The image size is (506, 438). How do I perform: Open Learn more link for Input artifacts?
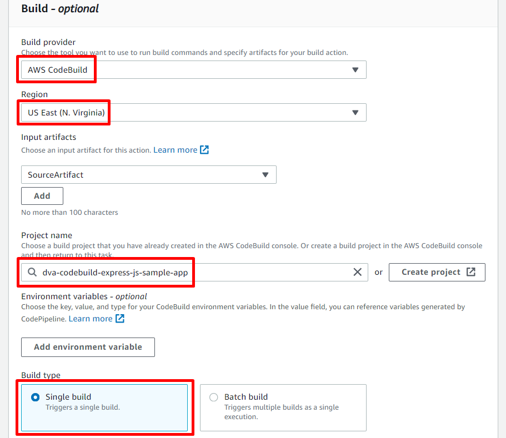pos(175,150)
